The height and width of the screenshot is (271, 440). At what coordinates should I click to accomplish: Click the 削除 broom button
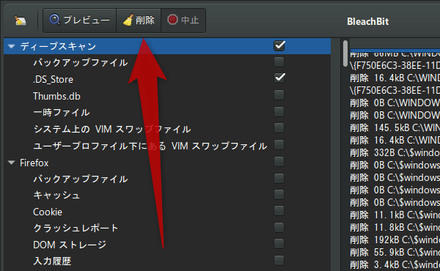[x=139, y=21]
